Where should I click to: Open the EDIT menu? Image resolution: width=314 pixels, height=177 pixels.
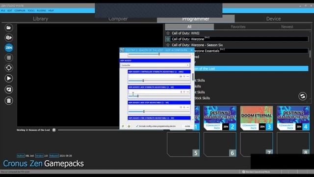coord(10,10)
